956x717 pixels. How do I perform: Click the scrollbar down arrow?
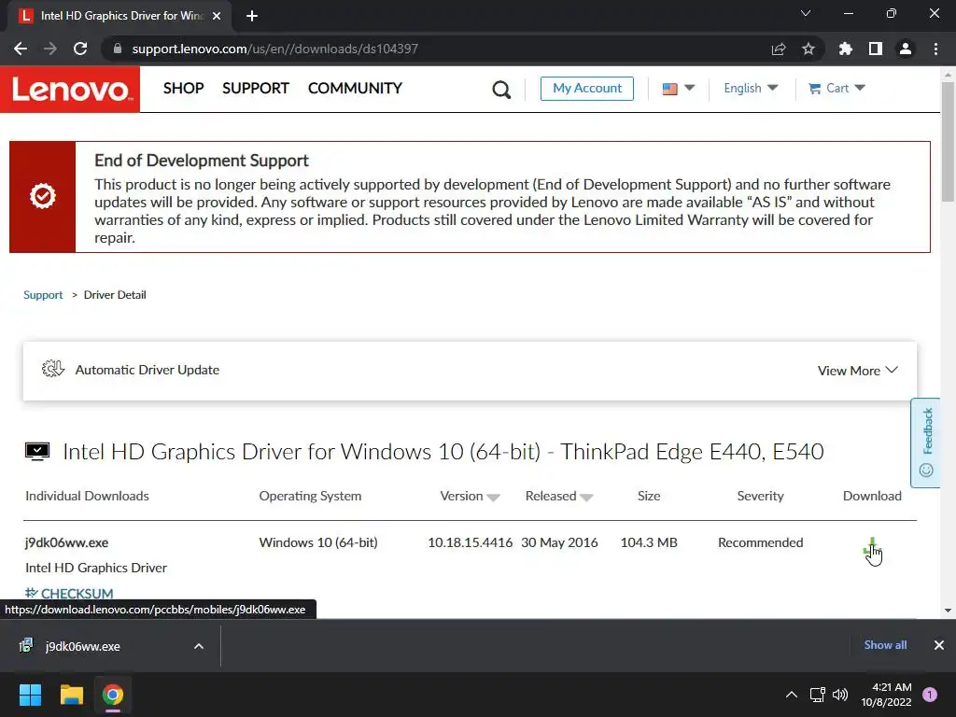(948, 611)
